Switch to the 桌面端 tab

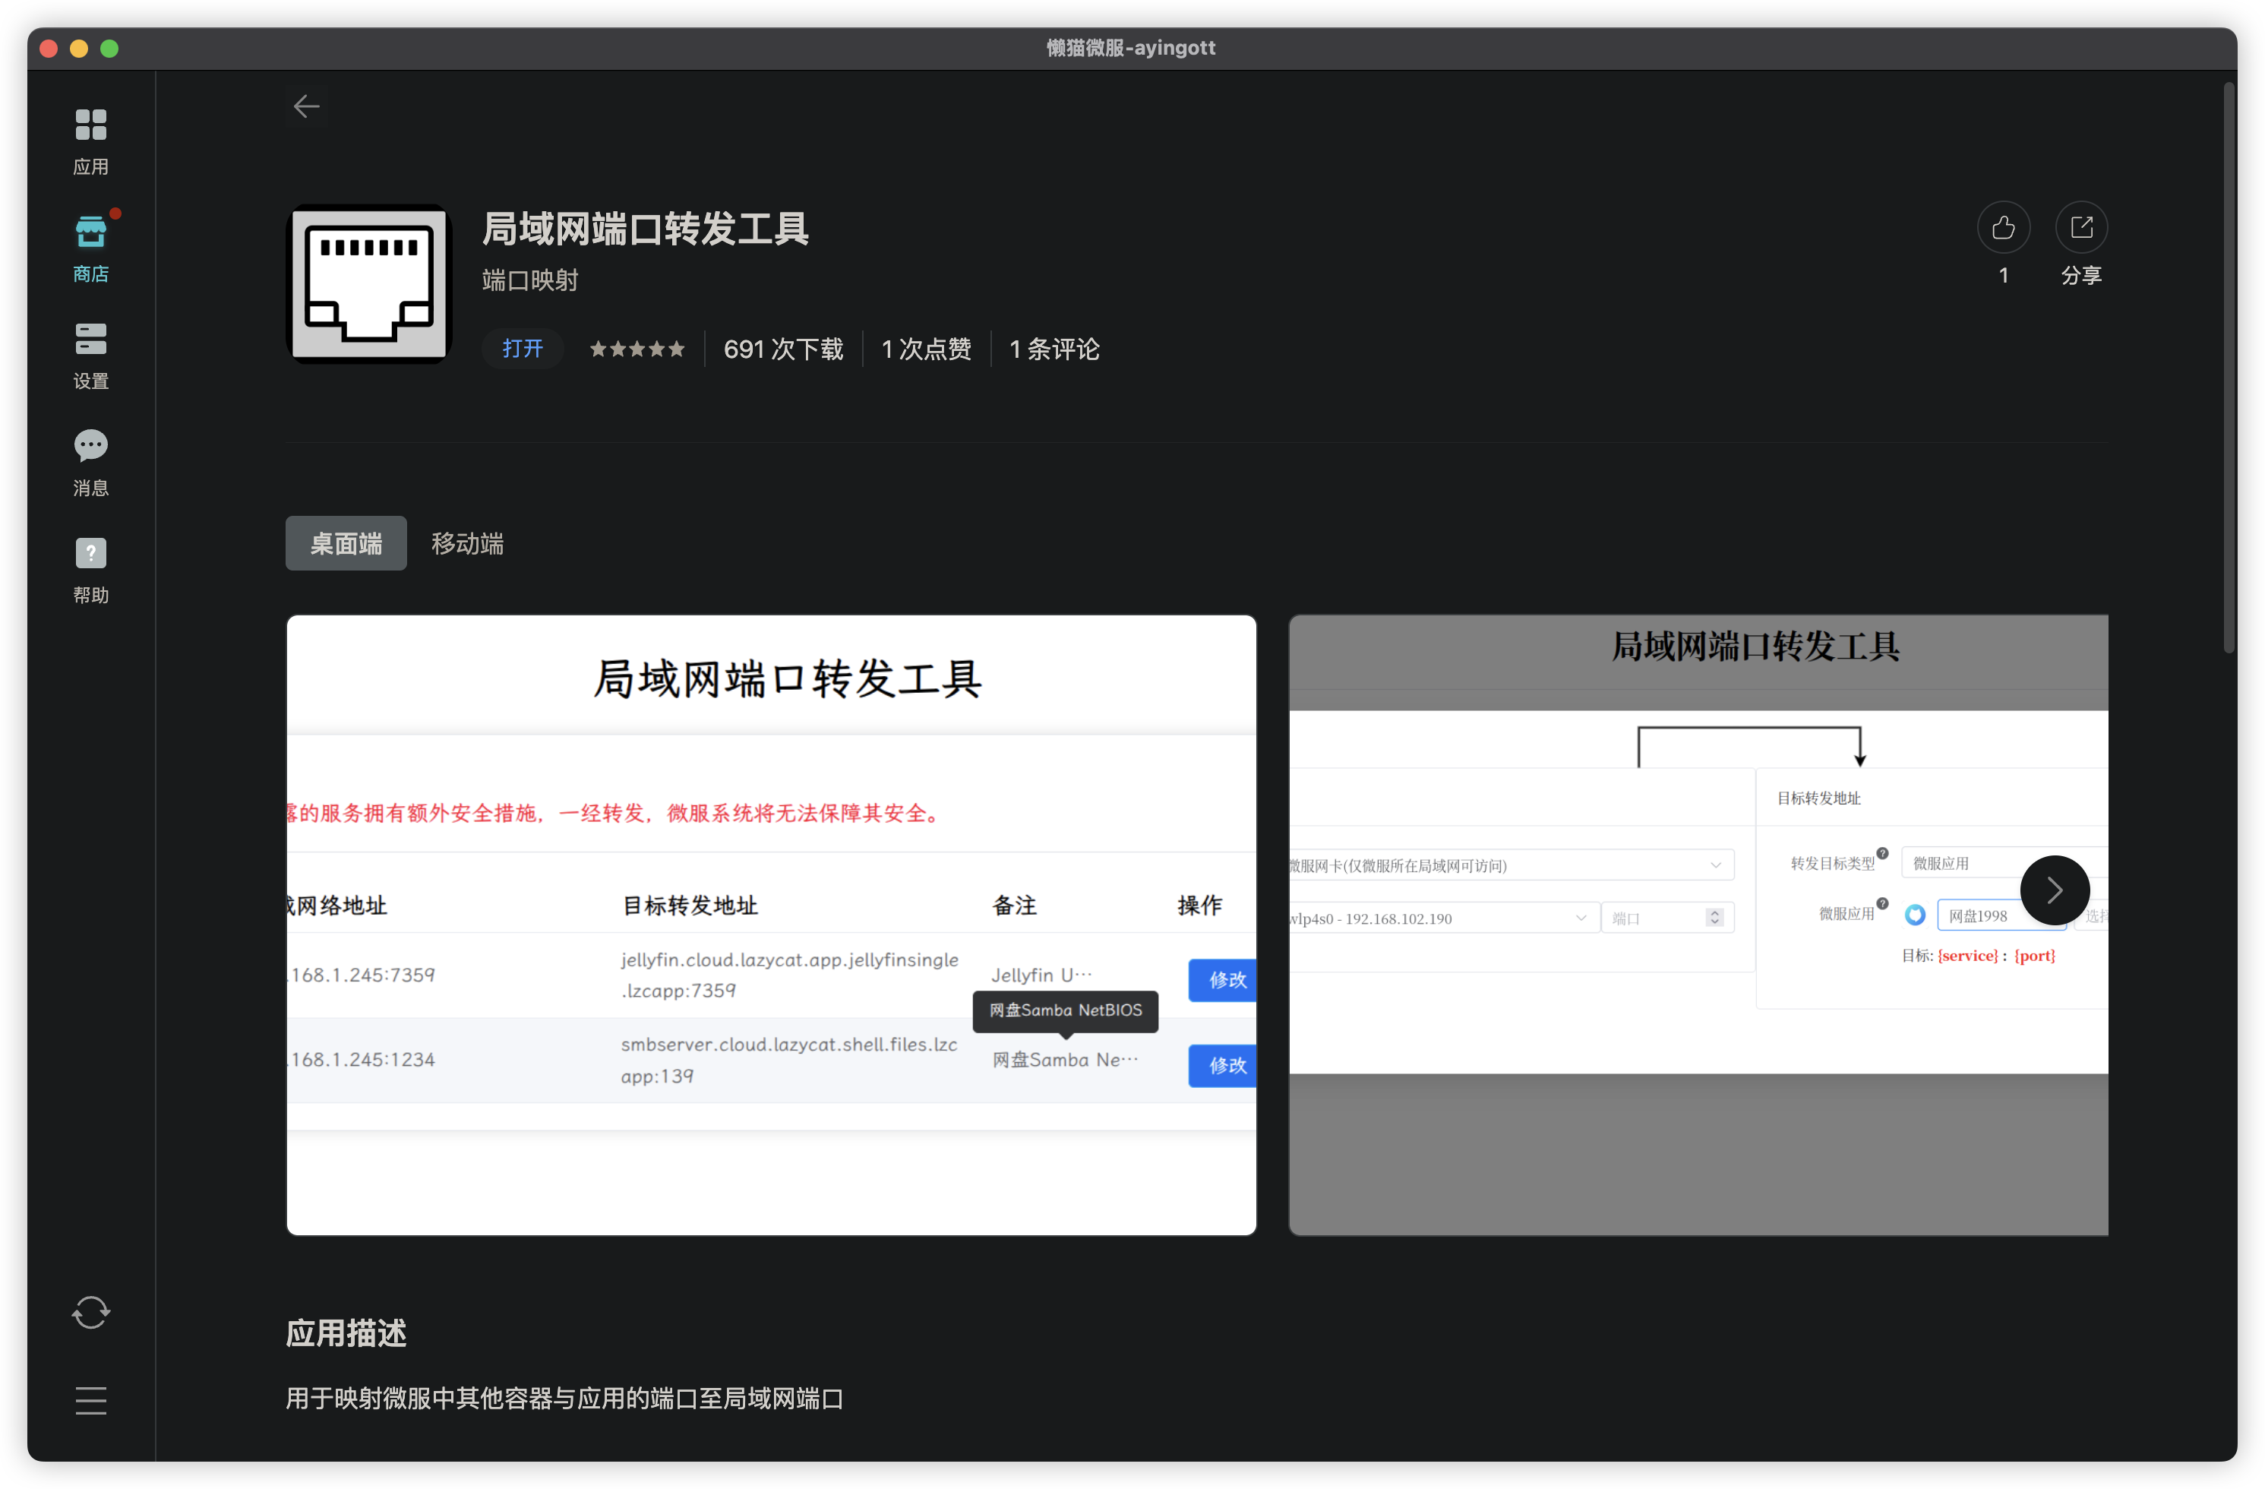coord(346,544)
